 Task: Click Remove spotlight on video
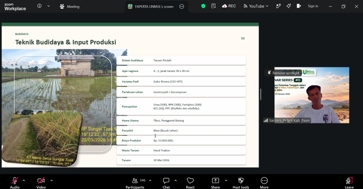pyautogui.click(x=283, y=73)
